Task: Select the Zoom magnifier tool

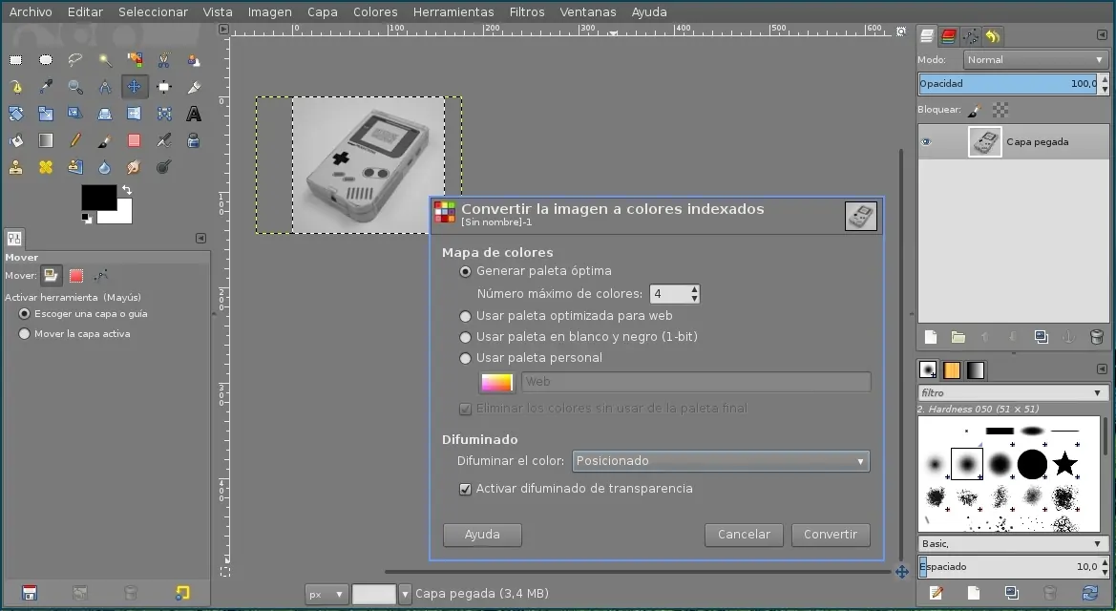Action: pyautogui.click(x=75, y=87)
